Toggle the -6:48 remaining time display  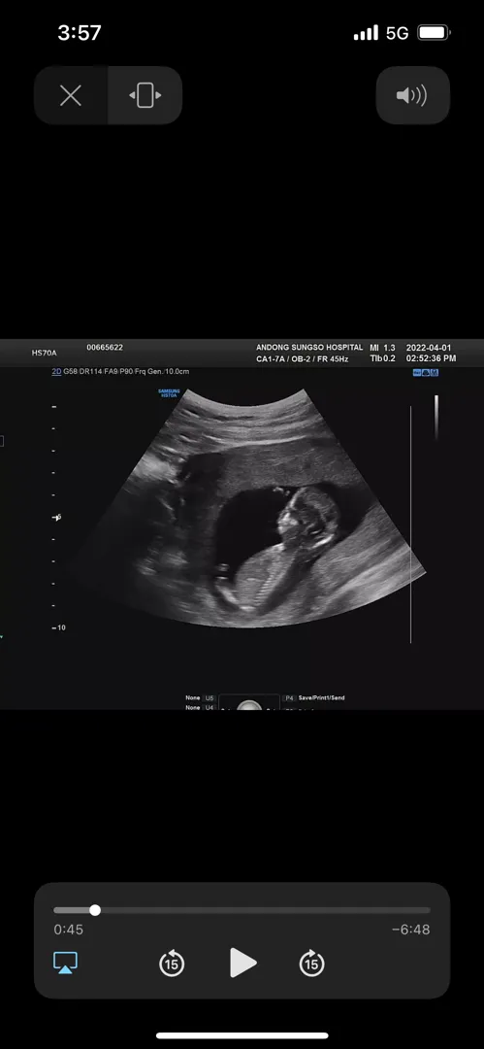411,930
